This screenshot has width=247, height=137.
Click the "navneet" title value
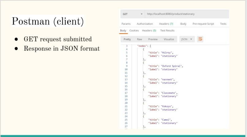tap(167, 80)
